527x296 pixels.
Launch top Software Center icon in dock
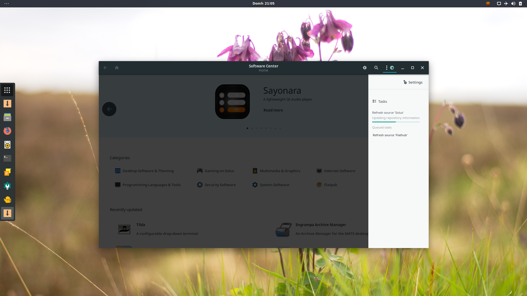pos(7,104)
